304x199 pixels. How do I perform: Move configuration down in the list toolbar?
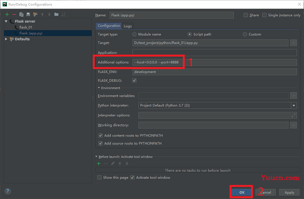pyautogui.click(x=49, y=14)
